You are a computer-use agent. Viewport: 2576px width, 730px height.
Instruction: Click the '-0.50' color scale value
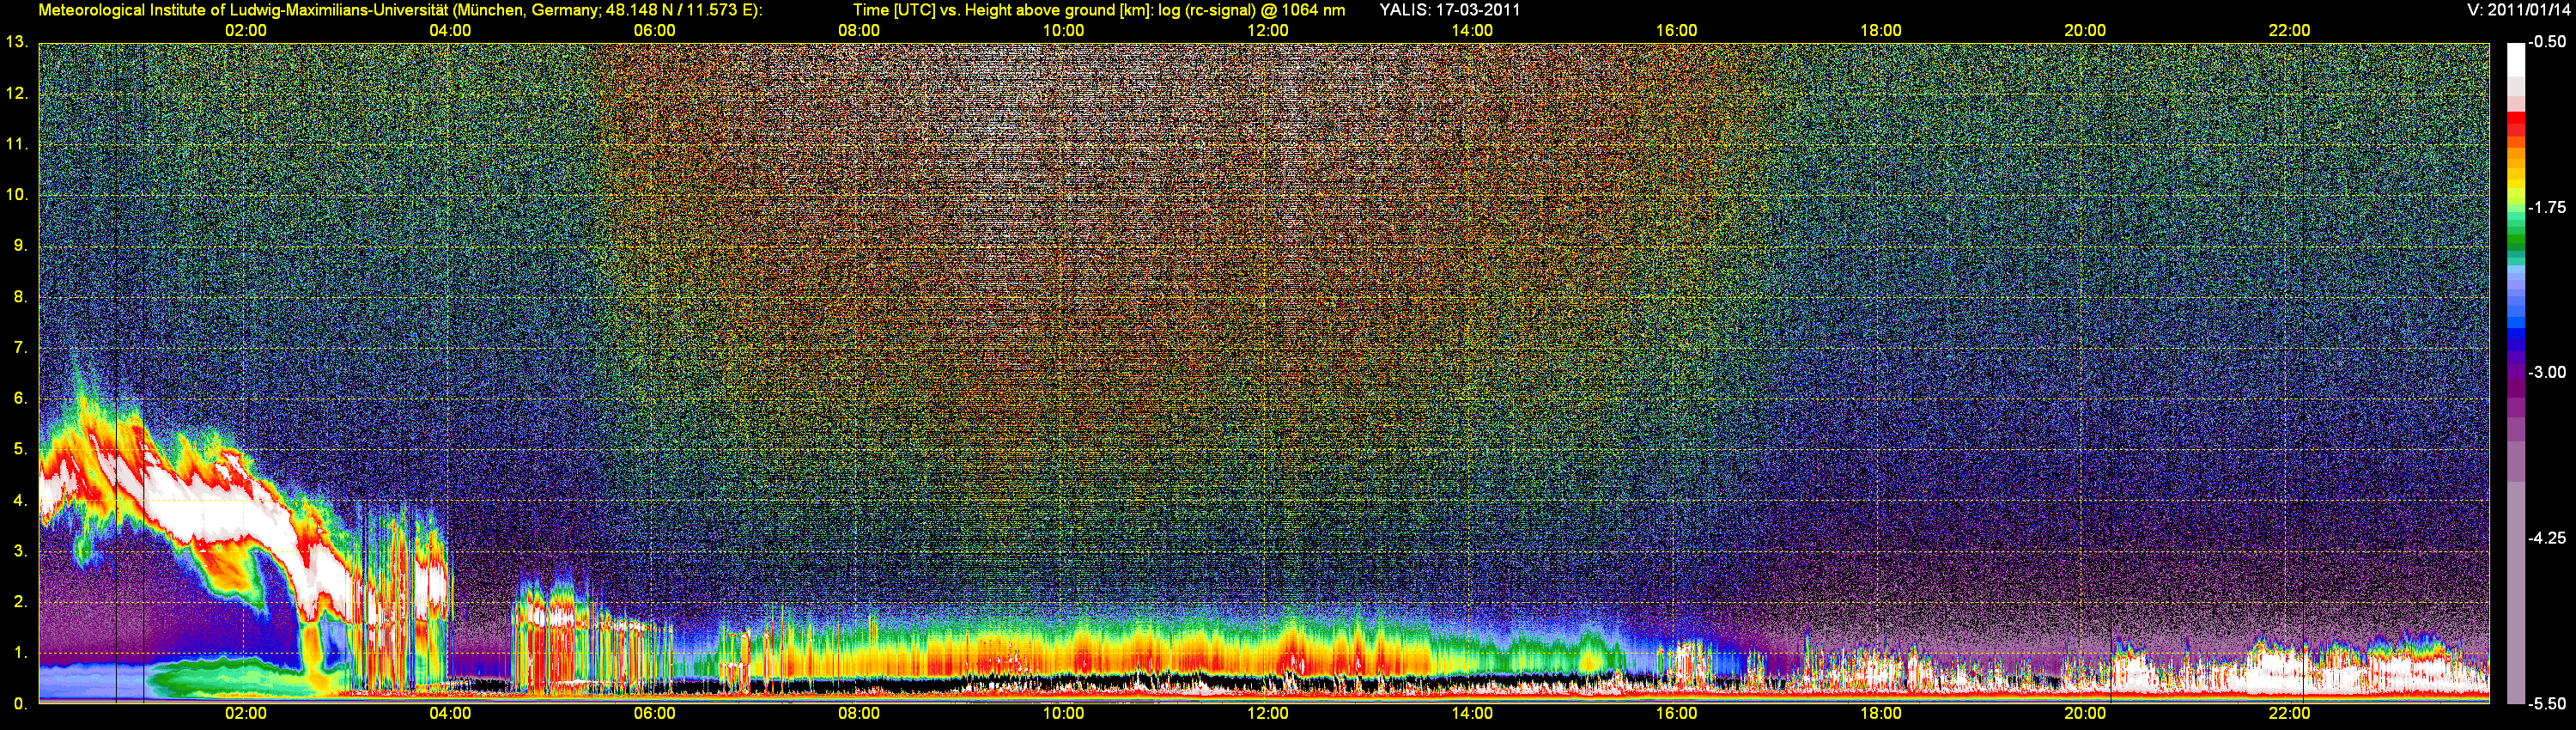click(x=2547, y=42)
